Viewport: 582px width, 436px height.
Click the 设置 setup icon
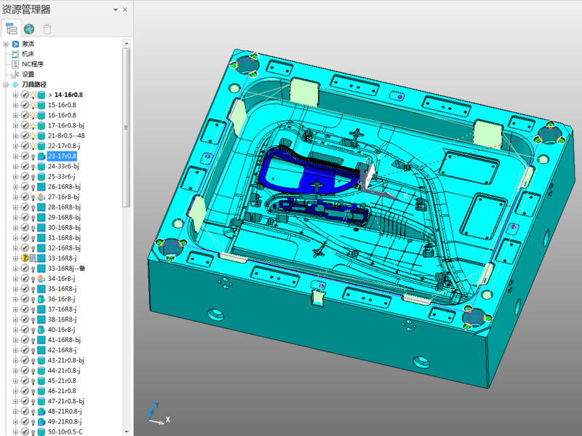click(x=15, y=74)
